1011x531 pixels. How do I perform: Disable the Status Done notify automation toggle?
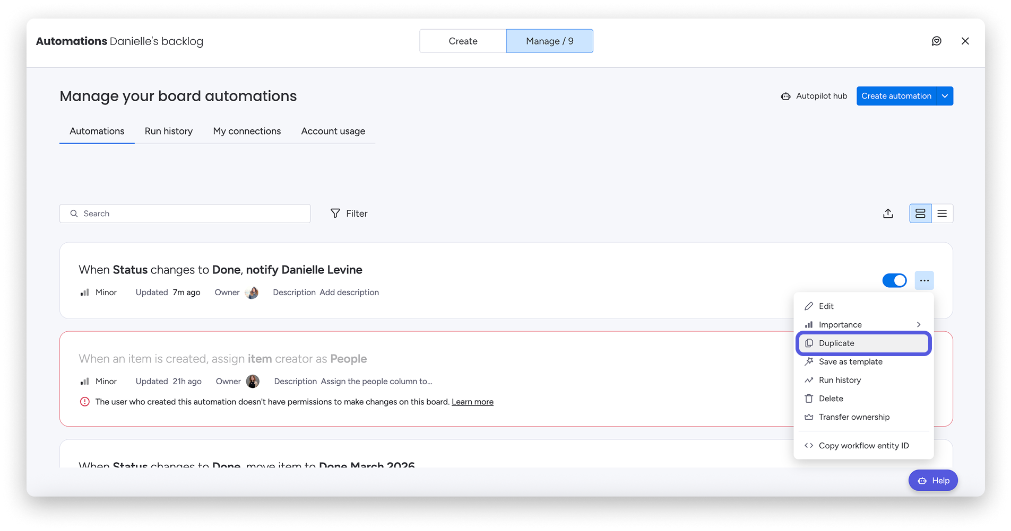[x=894, y=280]
